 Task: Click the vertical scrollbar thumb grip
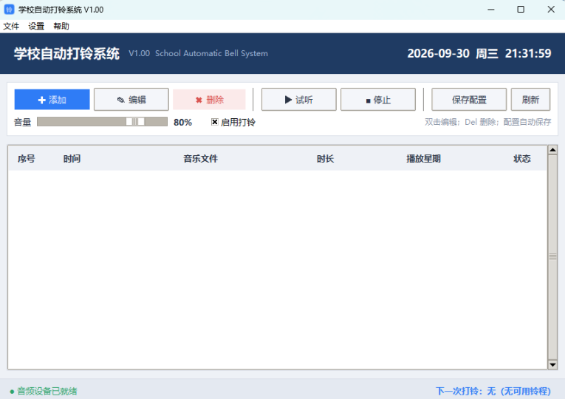point(552,256)
